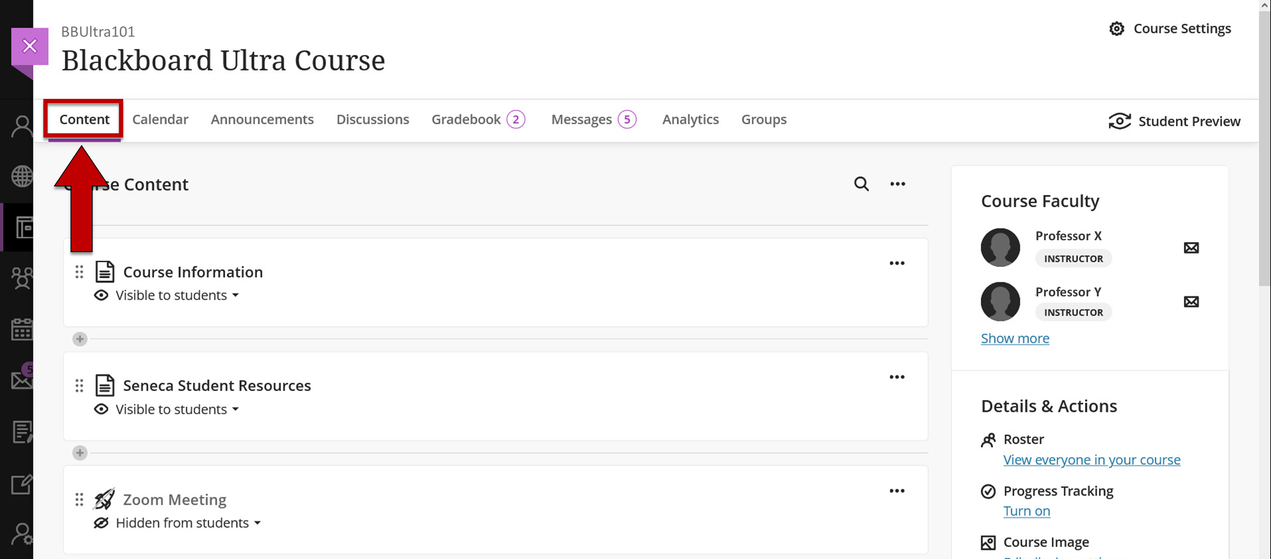Open the institution globe icon in sidebar
The image size is (1271, 559).
click(22, 176)
